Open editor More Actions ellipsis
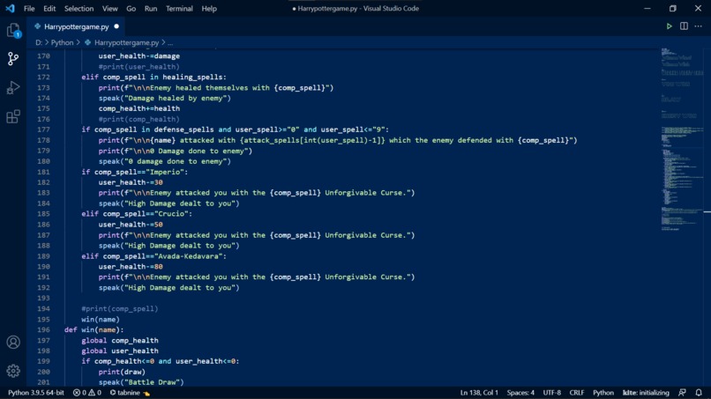This screenshot has width=711, height=399. (x=699, y=26)
